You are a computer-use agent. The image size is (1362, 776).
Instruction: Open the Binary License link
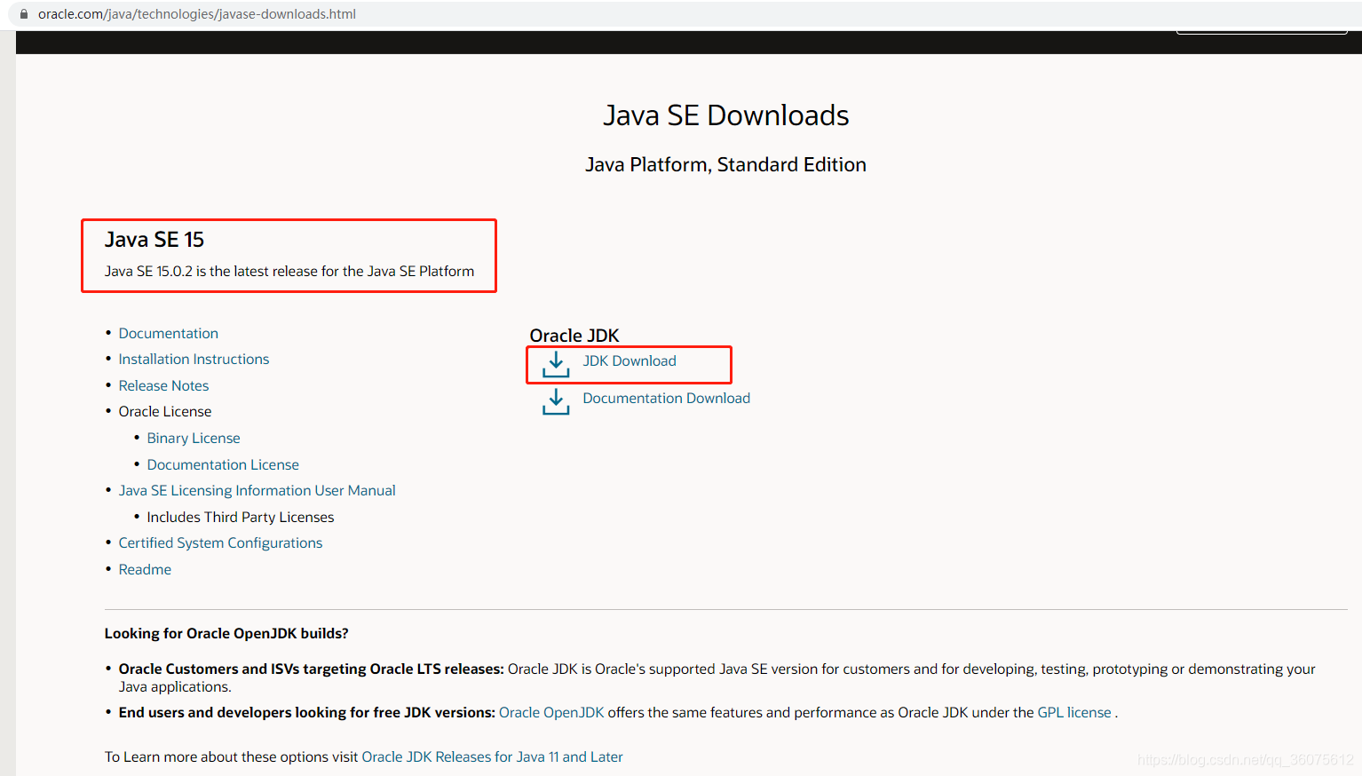point(194,438)
